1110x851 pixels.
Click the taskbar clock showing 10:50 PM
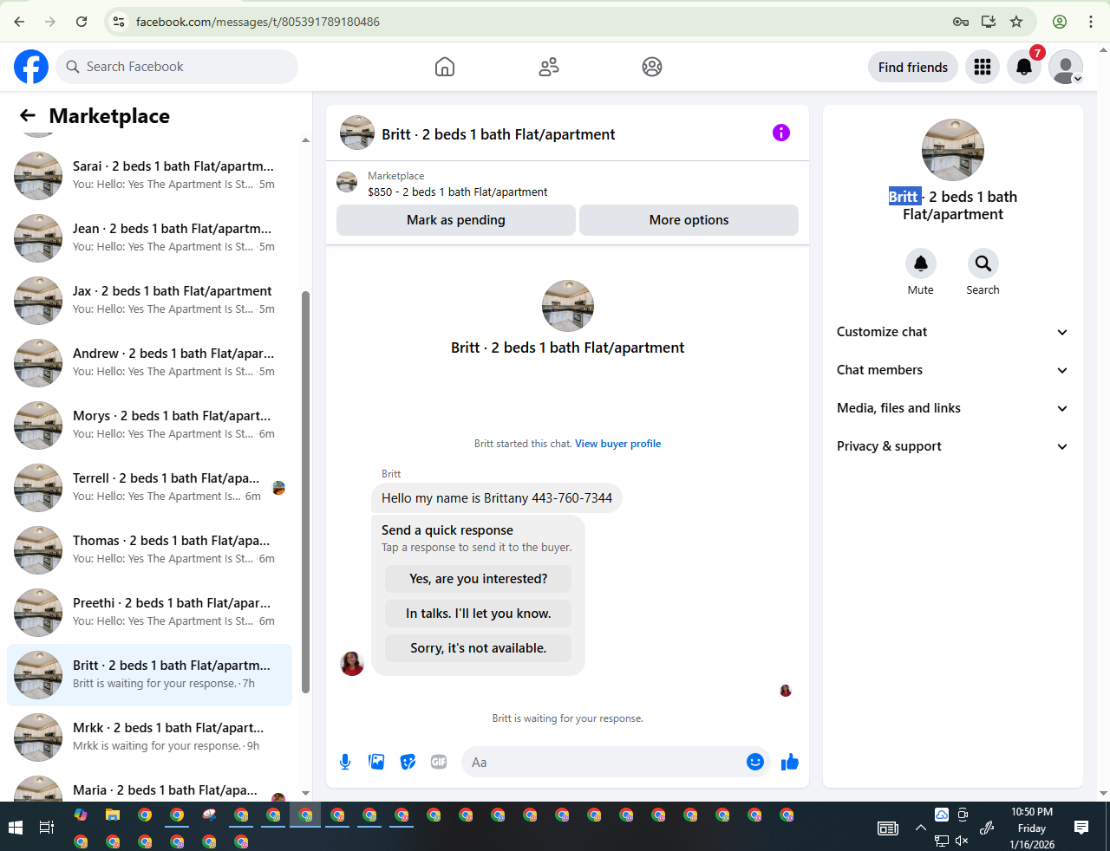[x=1032, y=828]
